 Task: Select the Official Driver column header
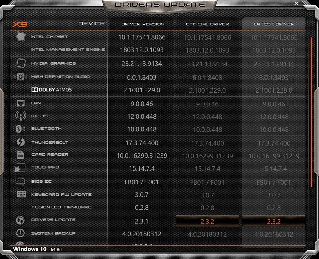[x=207, y=24]
